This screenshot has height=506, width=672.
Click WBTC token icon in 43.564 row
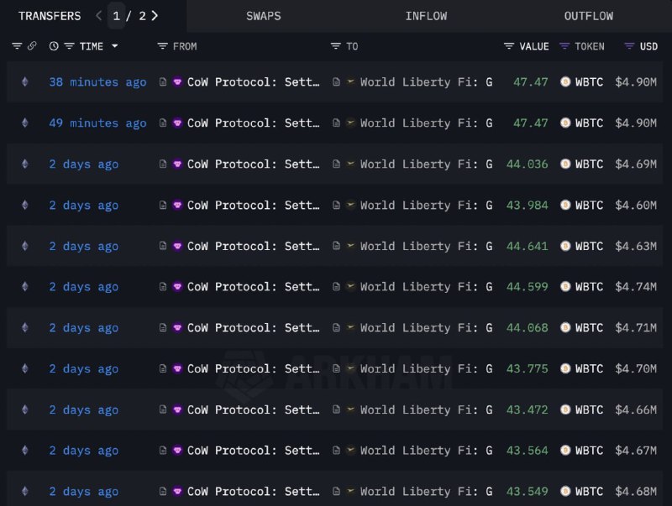click(565, 451)
